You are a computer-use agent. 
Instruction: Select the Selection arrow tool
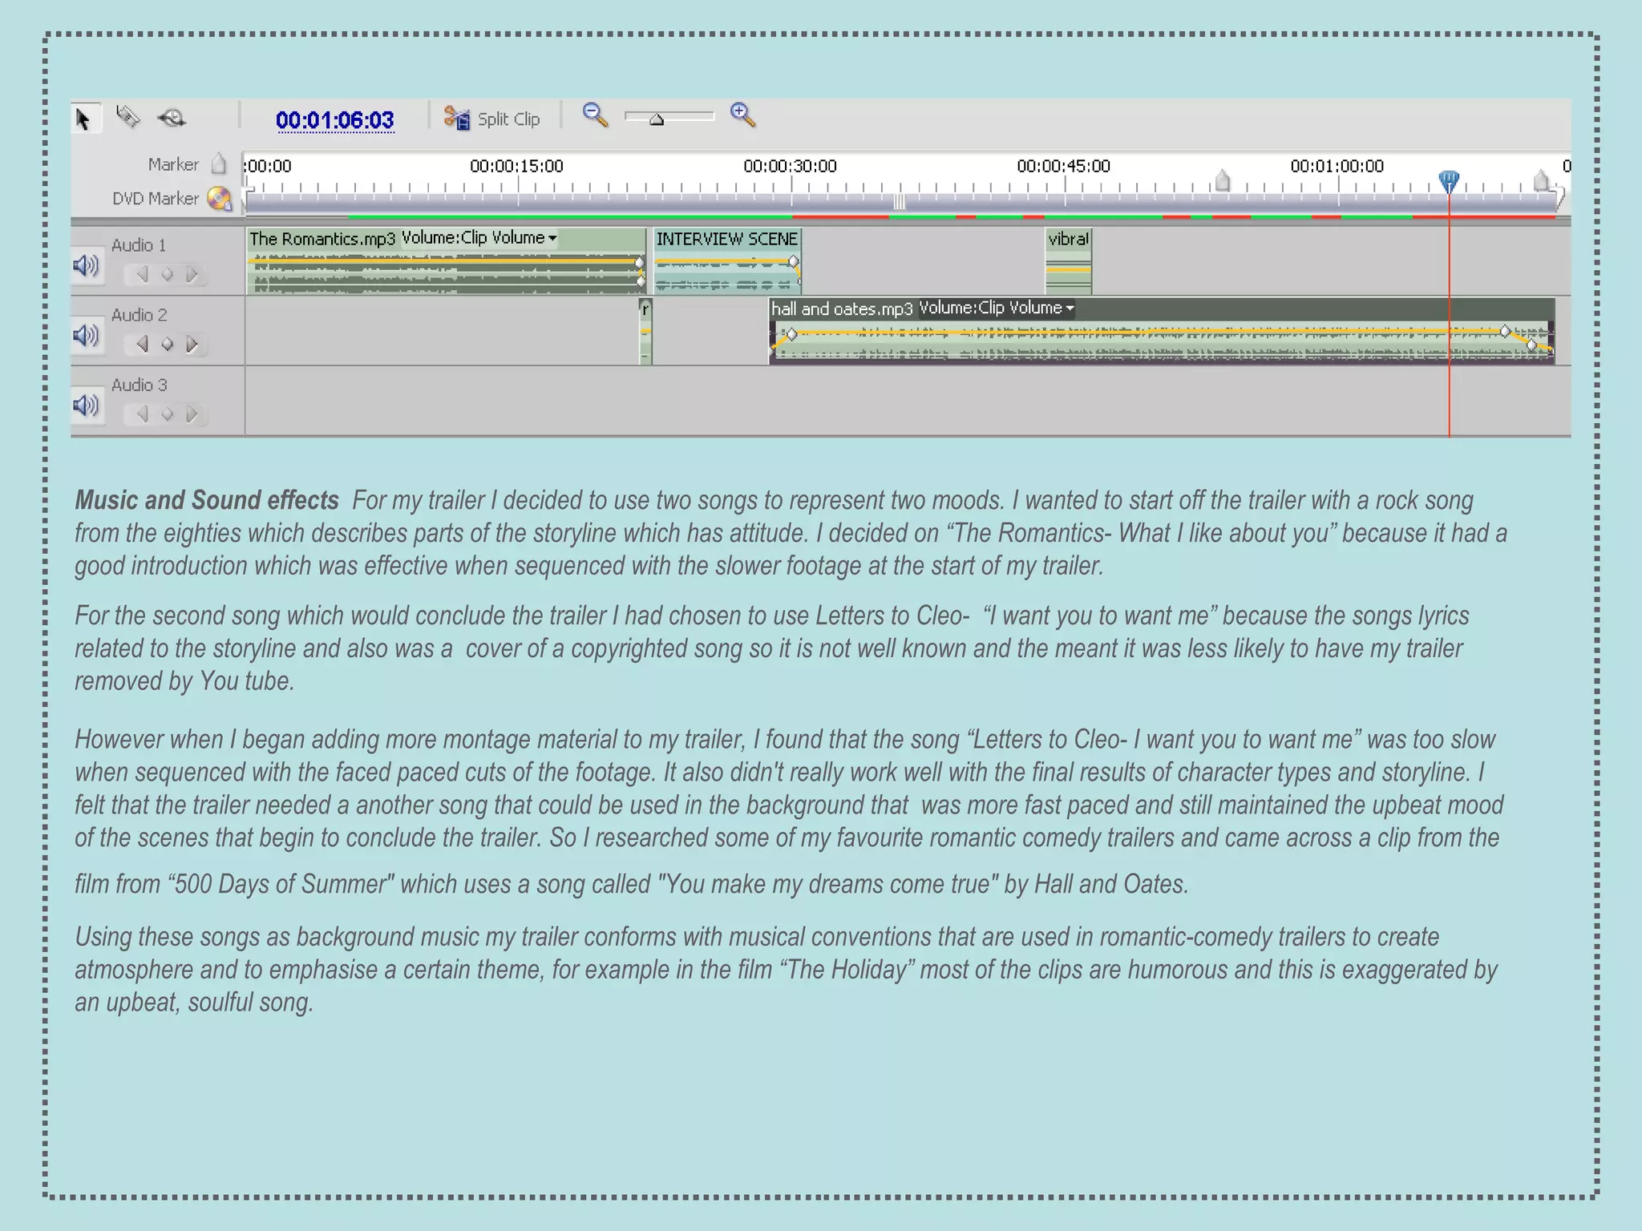point(83,119)
